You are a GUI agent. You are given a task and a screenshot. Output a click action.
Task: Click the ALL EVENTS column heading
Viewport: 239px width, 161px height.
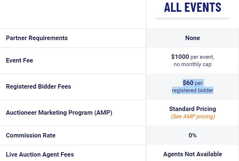193,7
